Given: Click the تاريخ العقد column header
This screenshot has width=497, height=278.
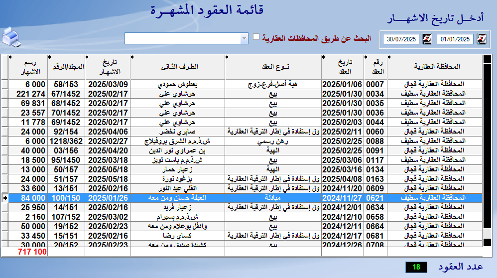Looking at the screenshot, I should click(345, 66).
